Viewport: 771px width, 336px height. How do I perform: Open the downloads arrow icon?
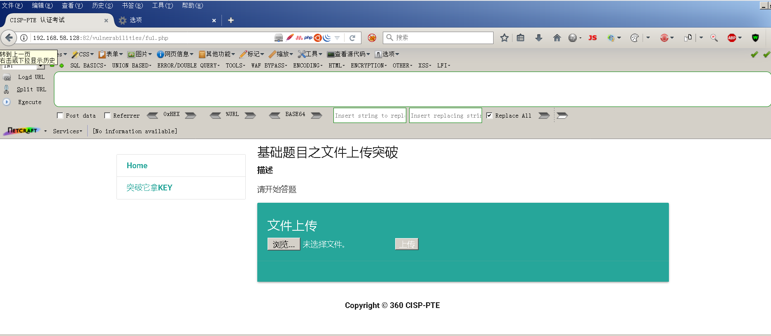[538, 38]
